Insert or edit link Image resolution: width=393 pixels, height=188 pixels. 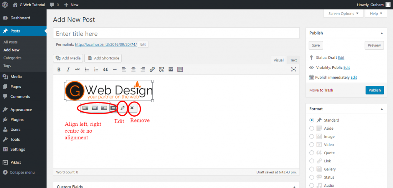point(152,69)
